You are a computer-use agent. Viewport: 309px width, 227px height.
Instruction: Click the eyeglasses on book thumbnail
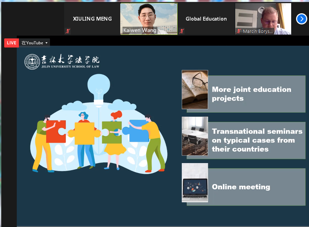click(195, 89)
